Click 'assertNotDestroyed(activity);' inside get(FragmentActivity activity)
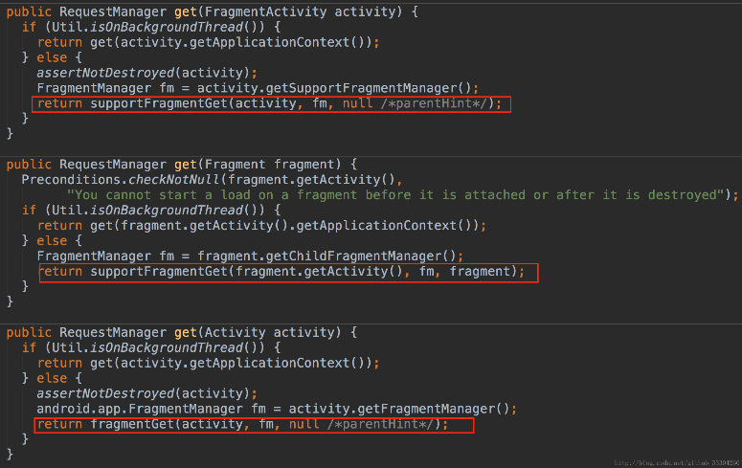Image resolution: width=742 pixels, height=468 pixels. click(146, 73)
